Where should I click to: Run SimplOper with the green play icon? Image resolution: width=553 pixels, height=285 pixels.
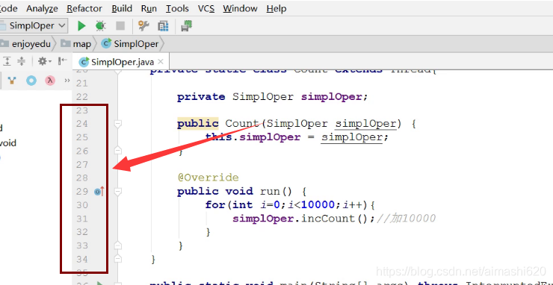81,25
